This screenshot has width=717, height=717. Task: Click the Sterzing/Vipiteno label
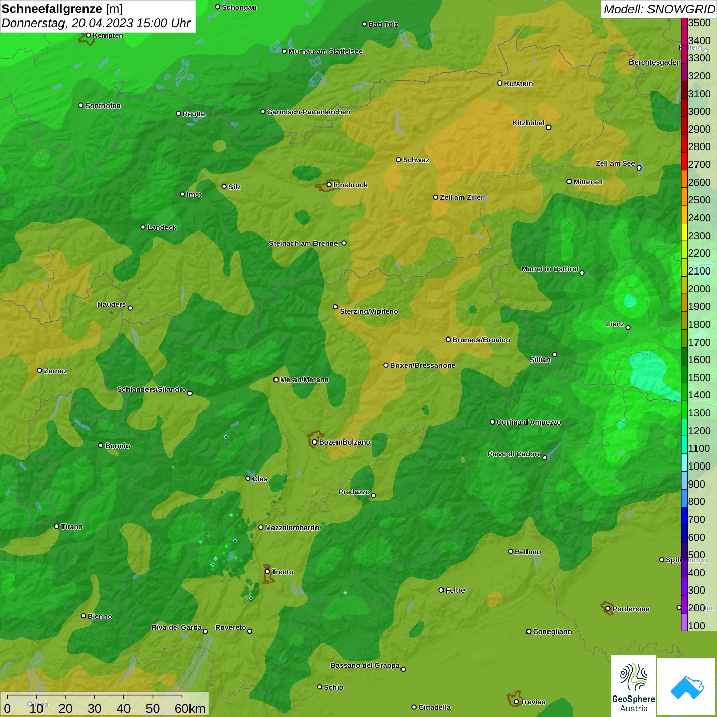369,311
